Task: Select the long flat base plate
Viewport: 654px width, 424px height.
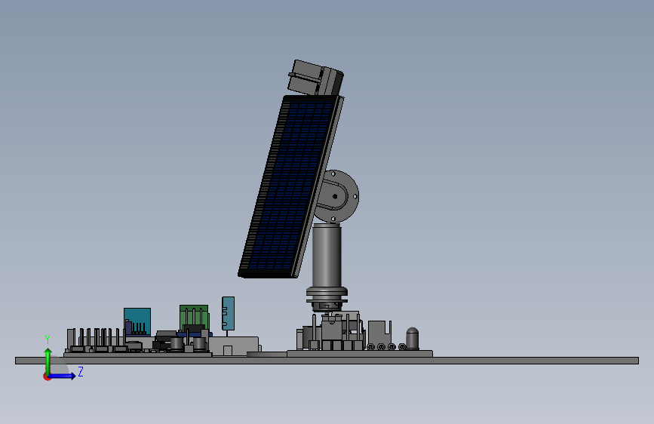Action: click(x=327, y=361)
